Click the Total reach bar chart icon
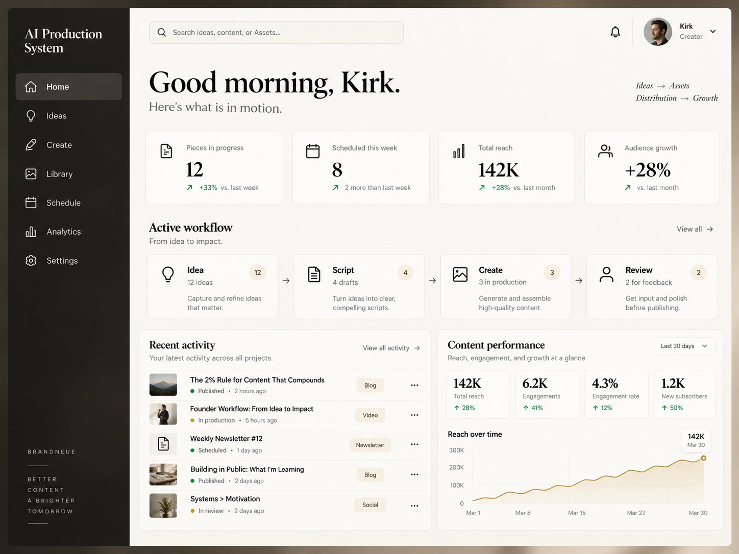Screen dimensions: 739x554 459,151
